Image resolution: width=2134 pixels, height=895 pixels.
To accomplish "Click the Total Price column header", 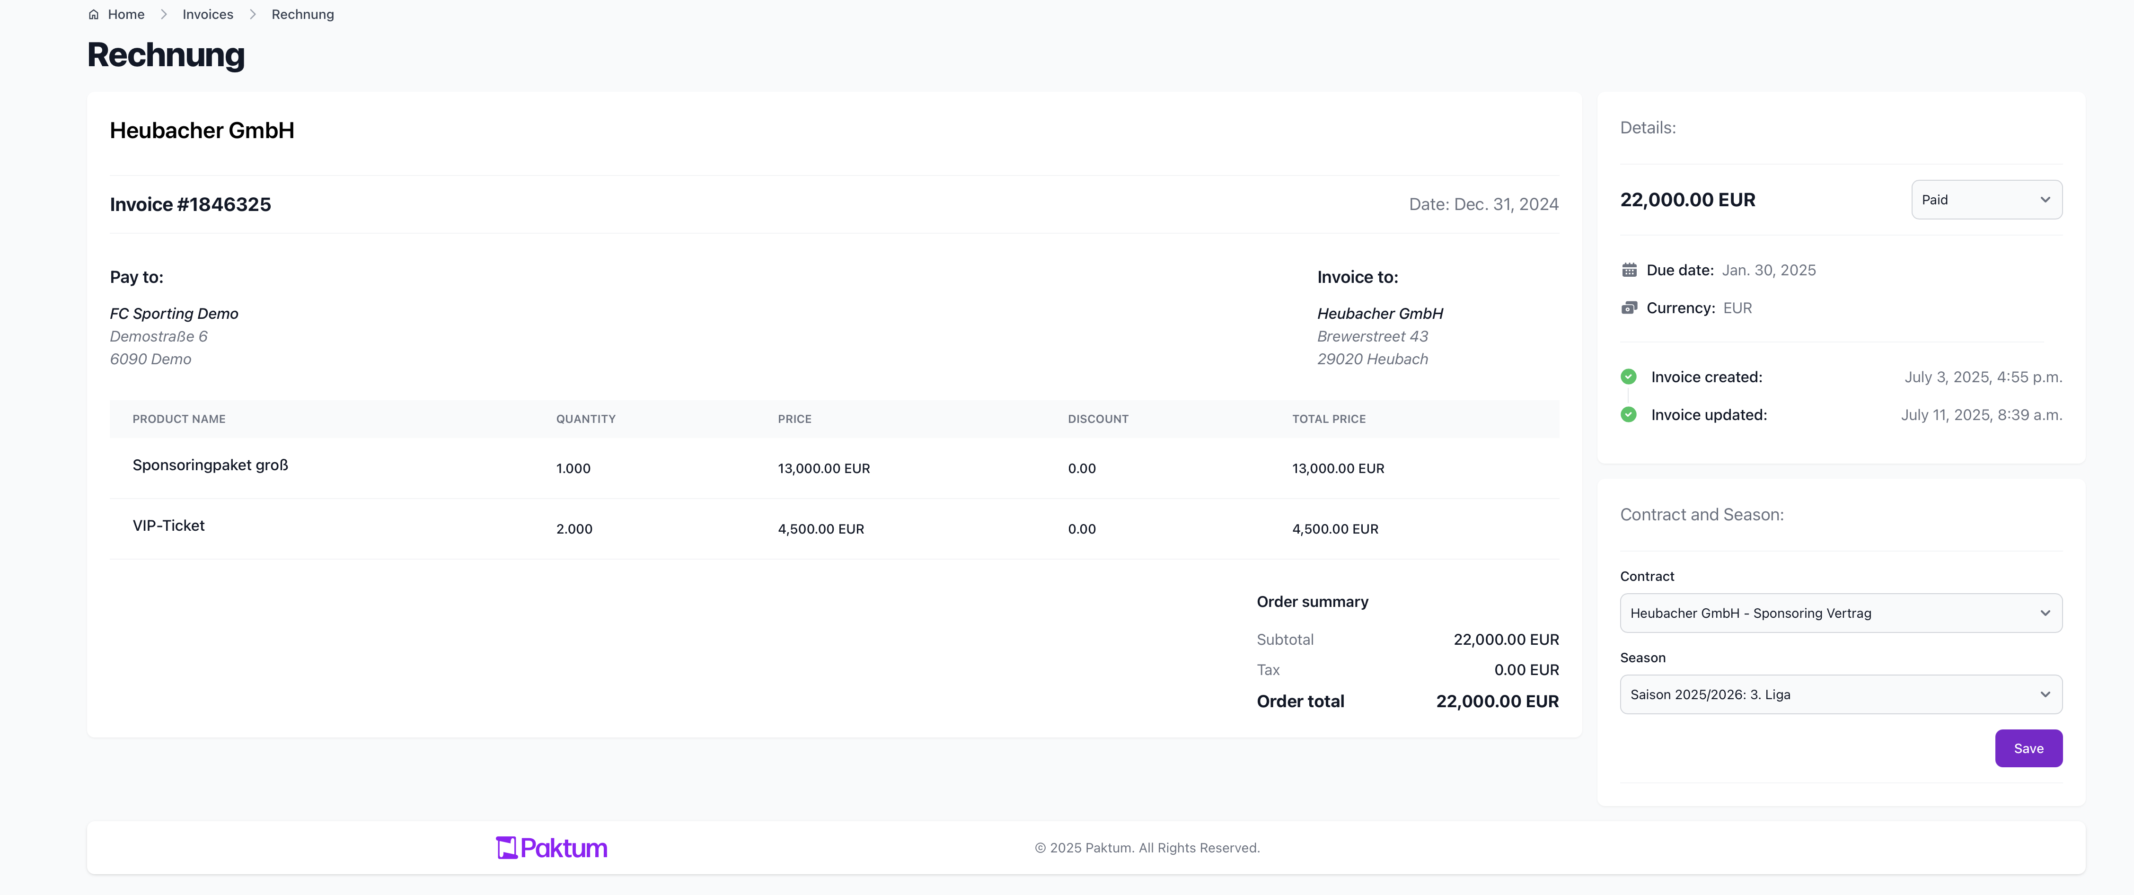I will pos(1329,419).
